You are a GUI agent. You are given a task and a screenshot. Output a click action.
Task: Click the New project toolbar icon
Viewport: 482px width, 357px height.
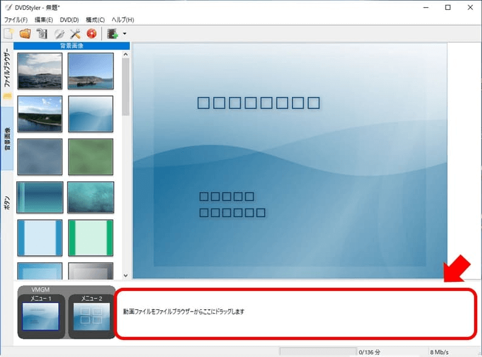click(x=8, y=34)
